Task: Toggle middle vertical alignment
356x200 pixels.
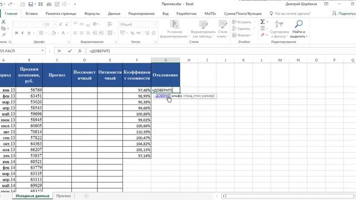Action: (82, 24)
